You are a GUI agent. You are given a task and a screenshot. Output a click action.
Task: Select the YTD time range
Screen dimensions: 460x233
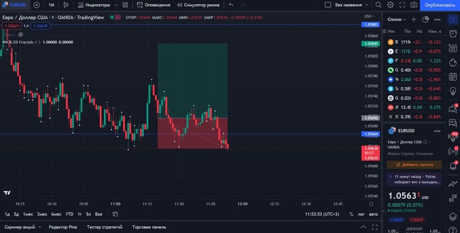[69, 214]
